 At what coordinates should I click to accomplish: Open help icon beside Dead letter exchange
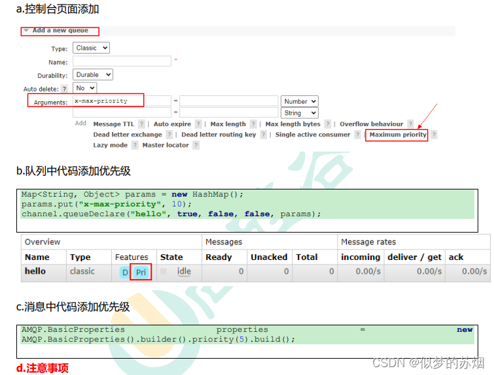(169, 135)
